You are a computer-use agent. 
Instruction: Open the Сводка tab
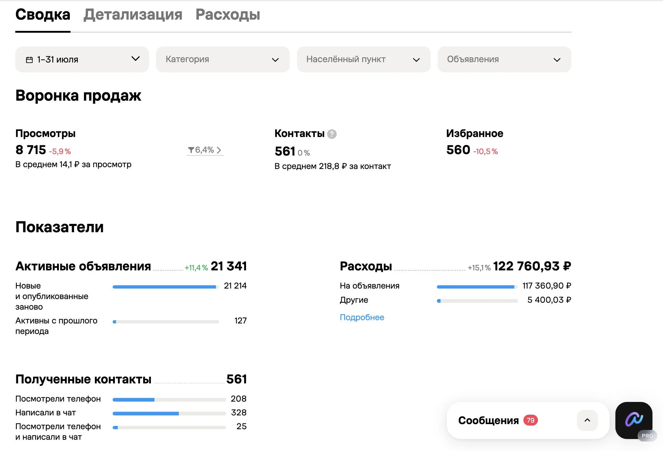(43, 15)
